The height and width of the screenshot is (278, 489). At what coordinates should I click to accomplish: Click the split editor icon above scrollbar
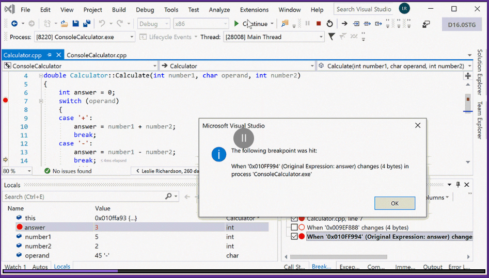(468, 75)
